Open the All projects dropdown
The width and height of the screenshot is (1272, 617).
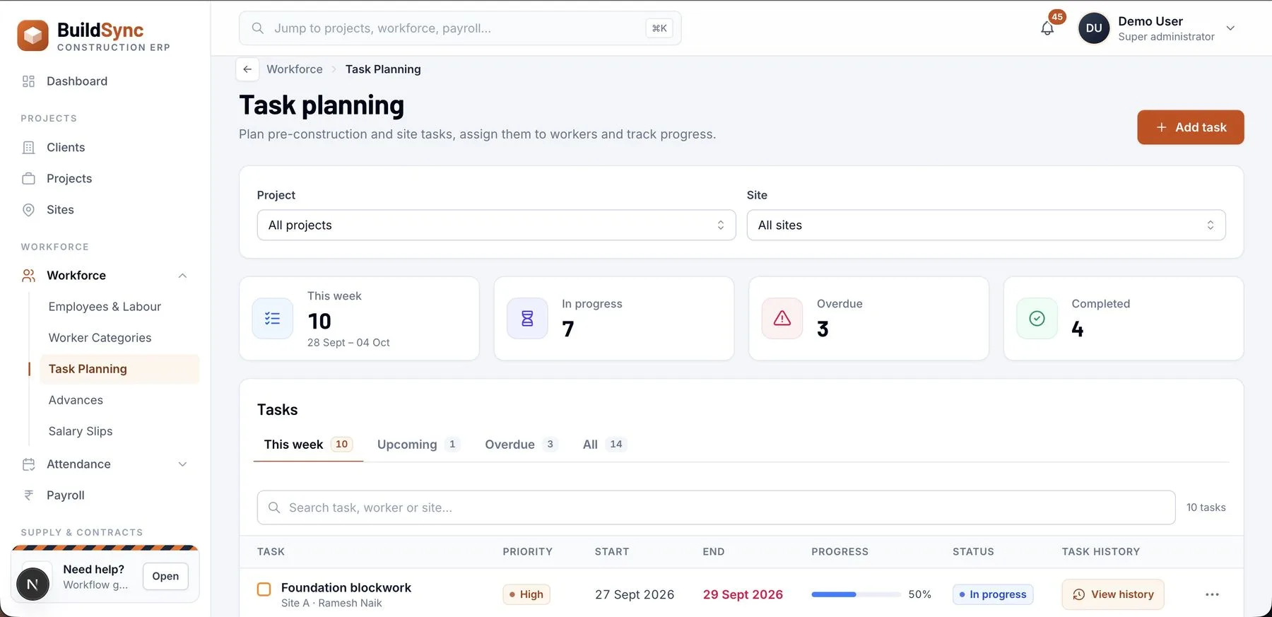(496, 225)
